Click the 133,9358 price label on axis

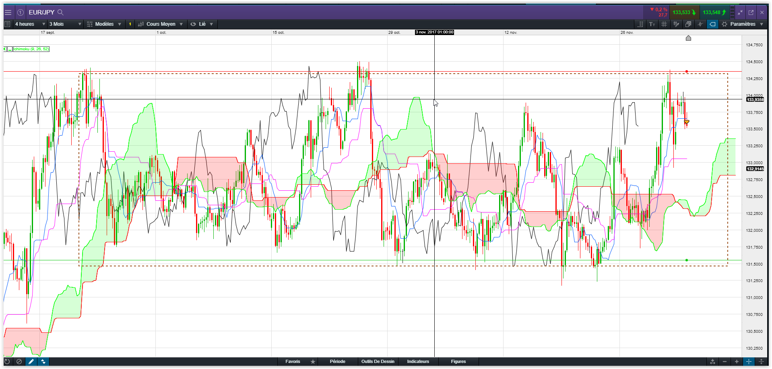[755, 99]
